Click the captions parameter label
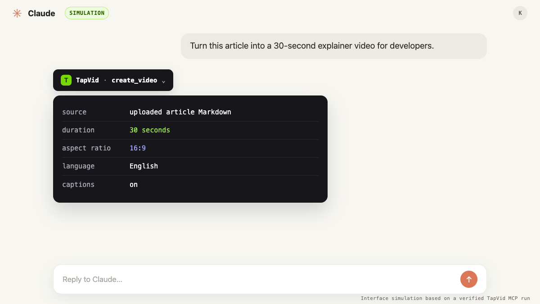This screenshot has height=304, width=540. pos(78,185)
